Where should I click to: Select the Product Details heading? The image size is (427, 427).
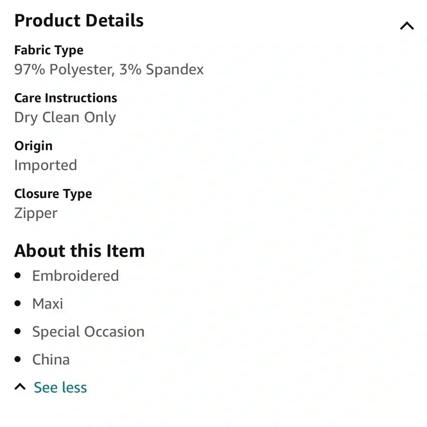pos(79,21)
